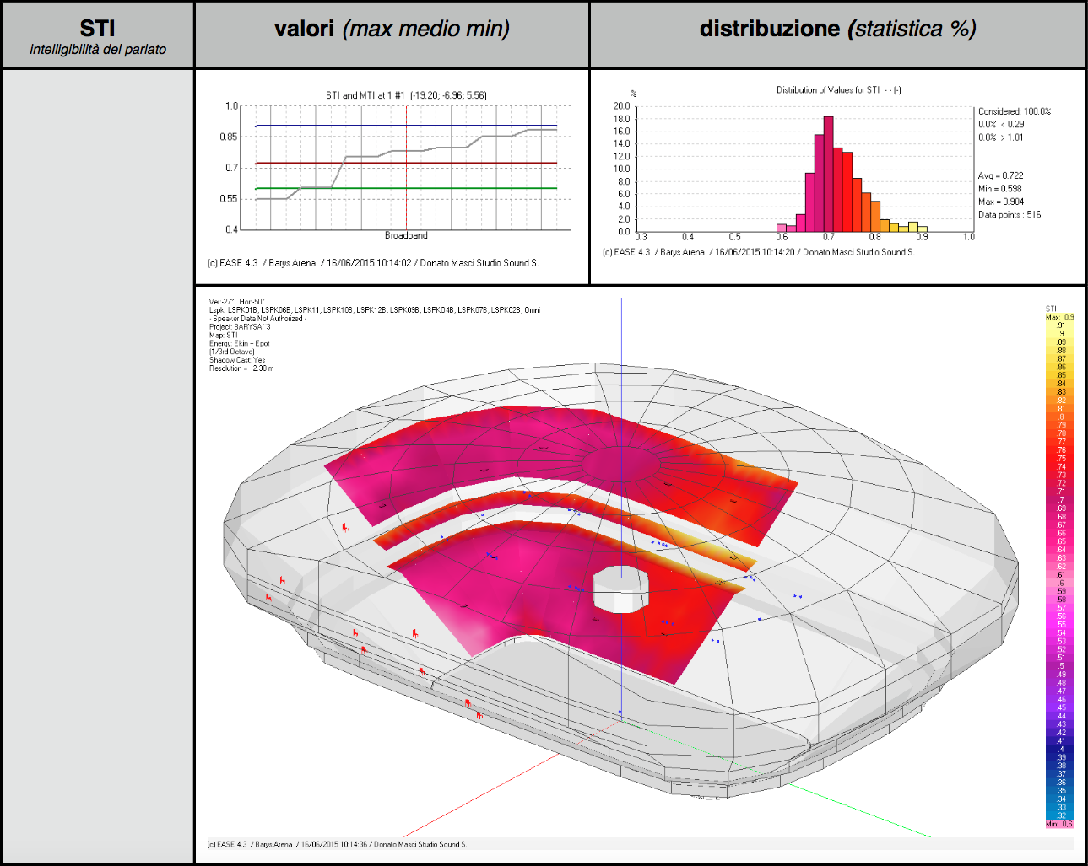Viewport: 1088px width, 866px height.
Task: Click the 'Resolution = 2.30 m' text
Action: (x=241, y=368)
